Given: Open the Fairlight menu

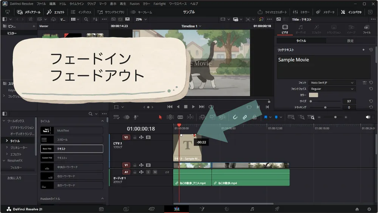Looking at the screenshot, I should click(x=160, y=4).
